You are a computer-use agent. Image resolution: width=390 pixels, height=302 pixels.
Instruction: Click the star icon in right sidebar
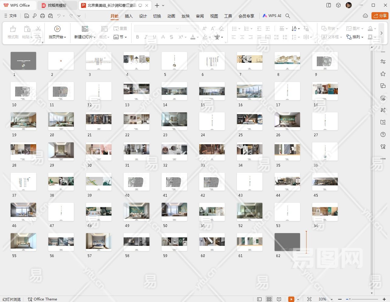coord(383,74)
